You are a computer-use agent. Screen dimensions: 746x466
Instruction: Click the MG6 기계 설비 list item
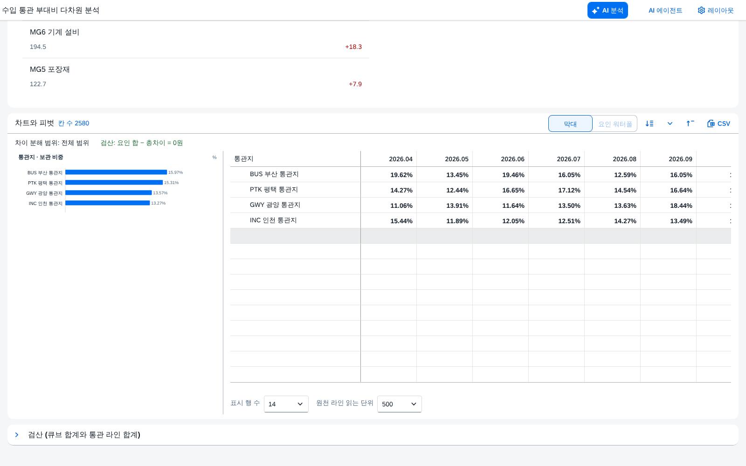pos(196,39)
